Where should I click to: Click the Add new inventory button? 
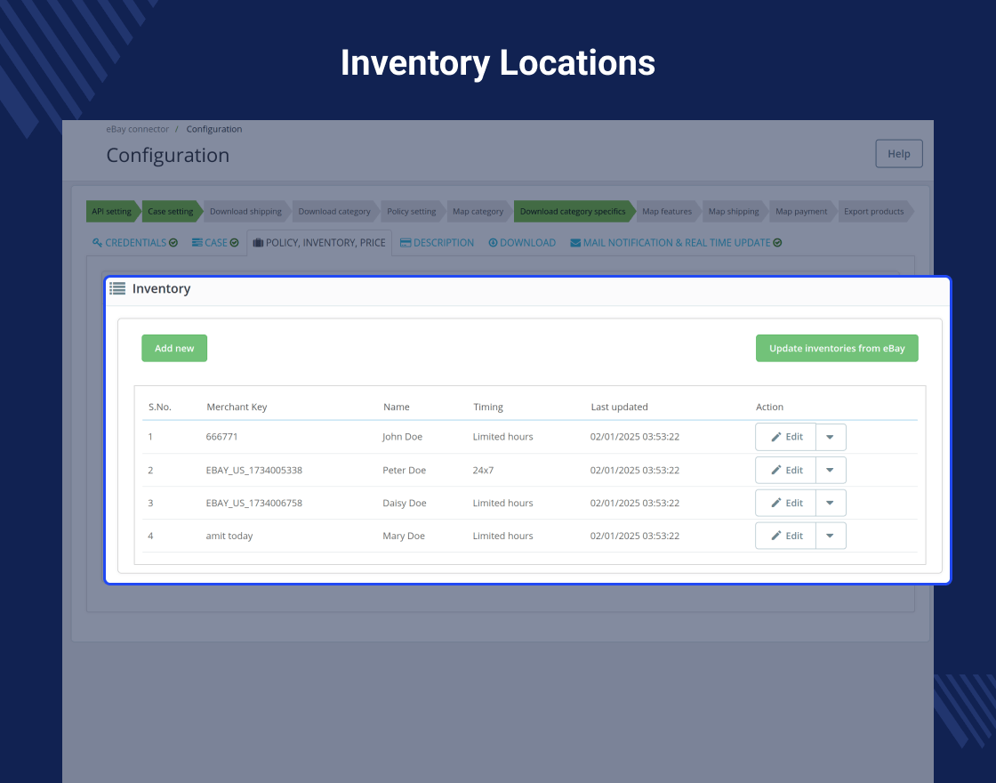click(x=174, y=348)
